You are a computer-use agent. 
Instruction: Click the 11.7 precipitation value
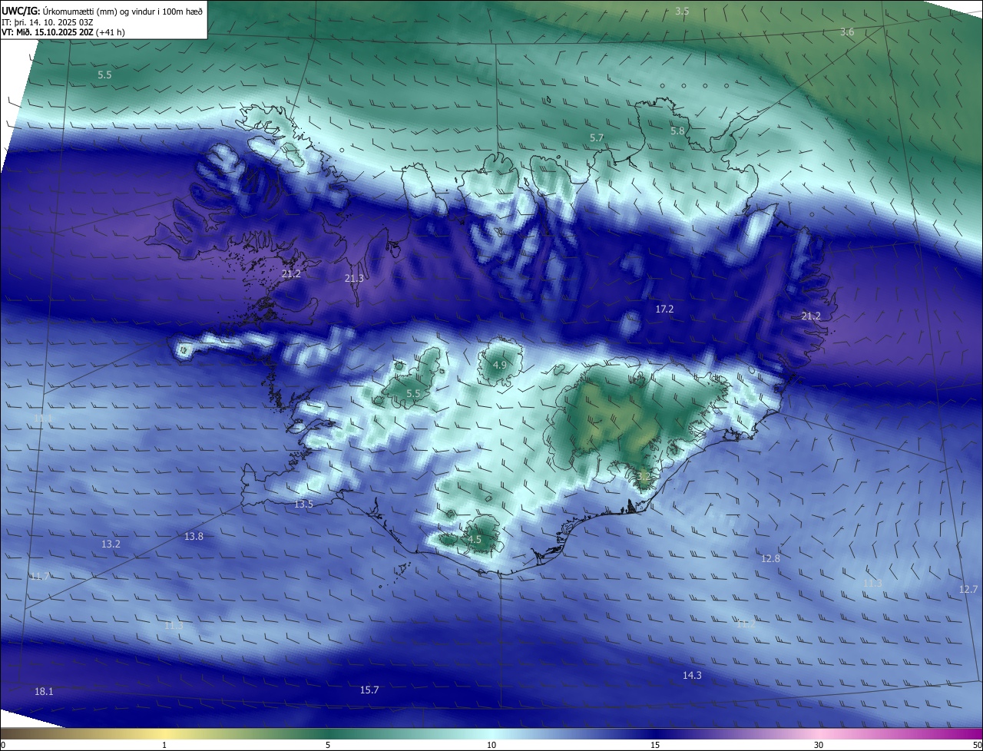[40, 576]
